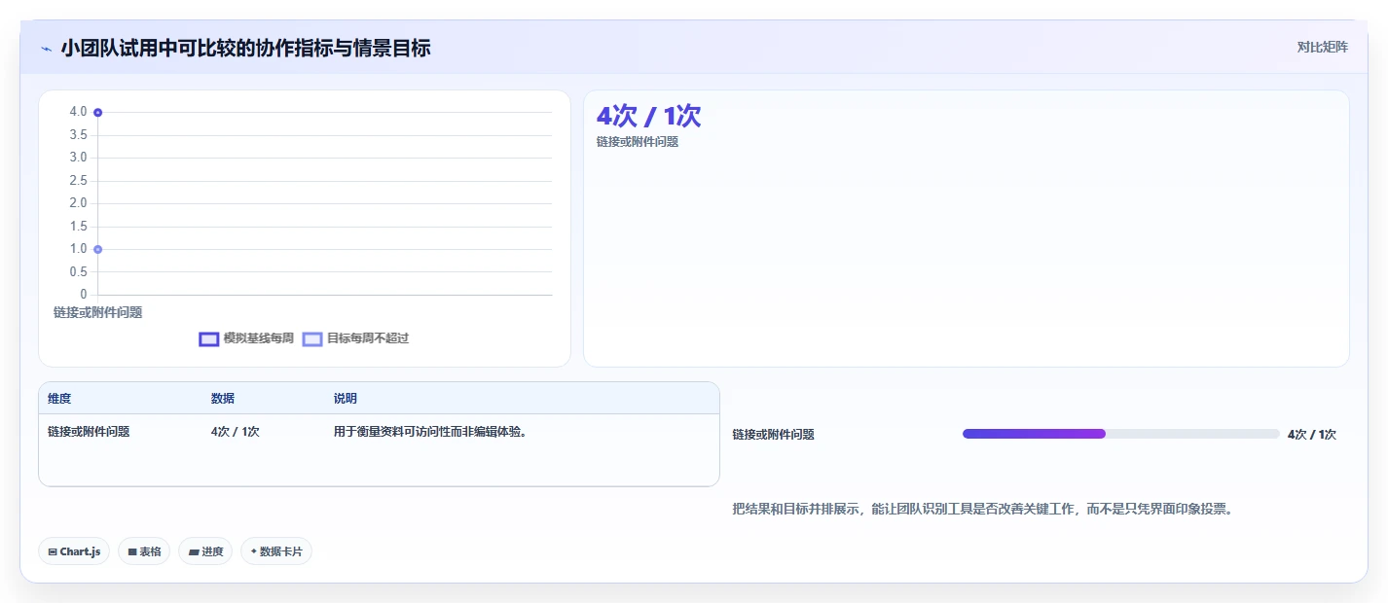Click the 表格 tag chip
This screenshot has width=1388, height=603.
144,551
